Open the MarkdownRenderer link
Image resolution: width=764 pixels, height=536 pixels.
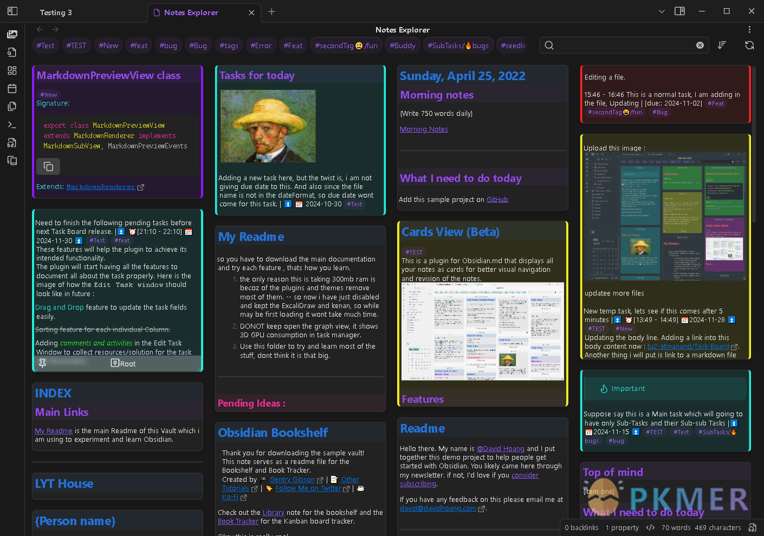point(101,187)
